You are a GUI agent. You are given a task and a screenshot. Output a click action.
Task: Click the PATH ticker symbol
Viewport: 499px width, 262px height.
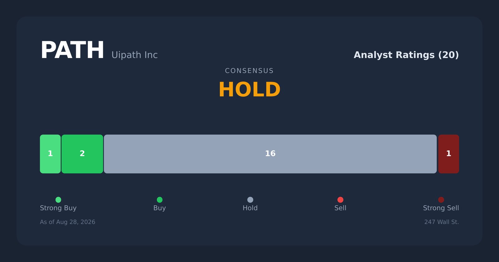coord(72,51)
